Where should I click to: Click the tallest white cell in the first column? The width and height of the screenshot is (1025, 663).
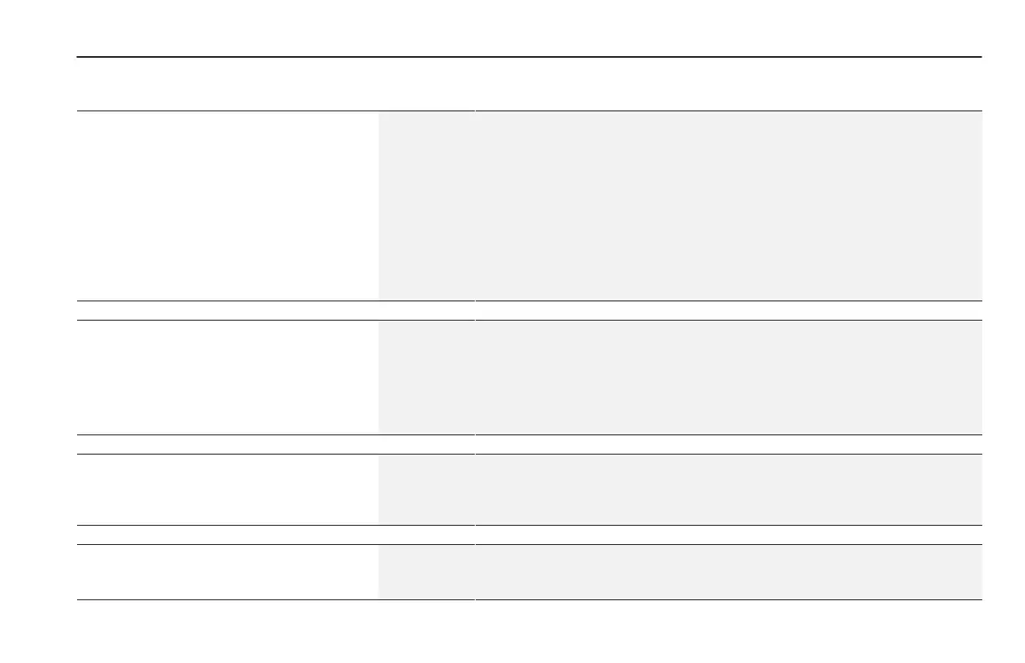(227, 206)
